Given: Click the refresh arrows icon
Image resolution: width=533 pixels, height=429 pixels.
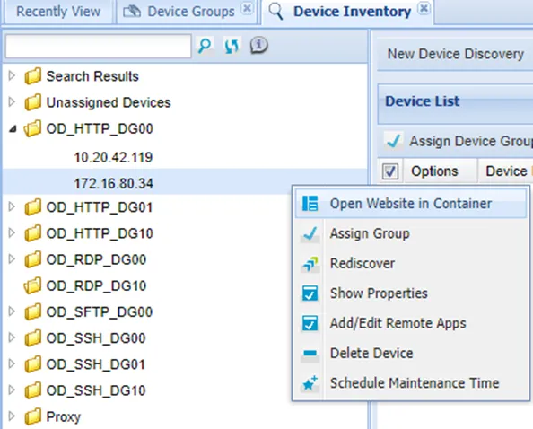Looking at the screenshot, I should tap(232, 46).
